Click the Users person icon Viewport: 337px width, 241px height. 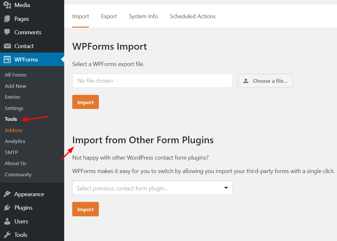[7, 221]
